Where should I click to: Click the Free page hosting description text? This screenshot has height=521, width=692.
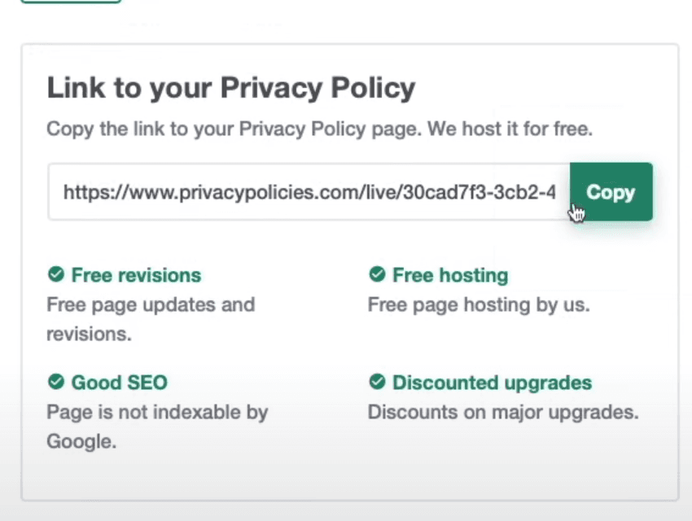click(x=478, y=304)
